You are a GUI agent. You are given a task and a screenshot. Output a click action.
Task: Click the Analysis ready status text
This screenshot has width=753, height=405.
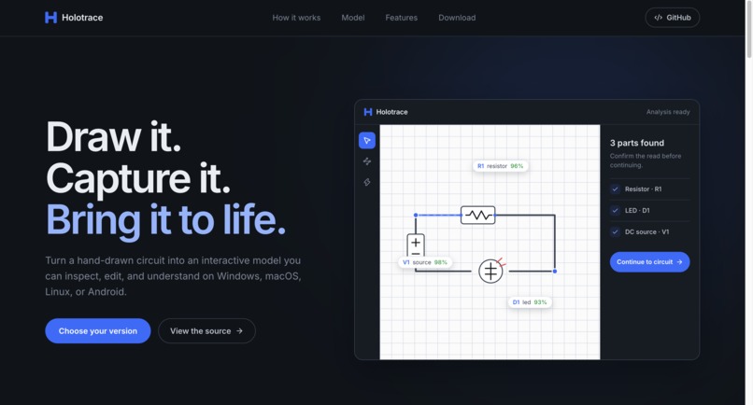click(x=668, y=112)
